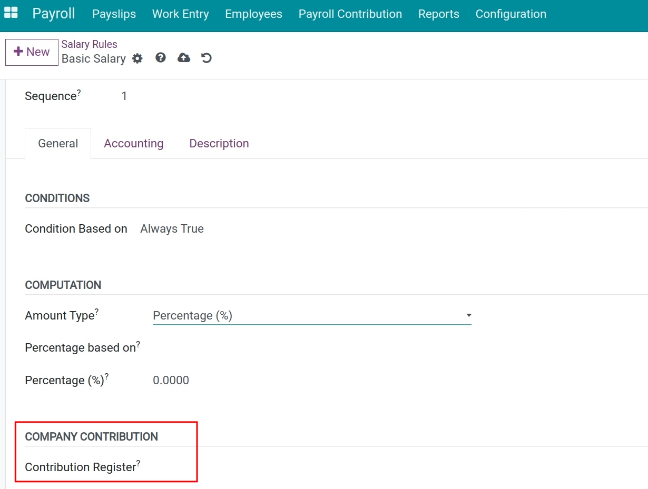
Task: Open the help question-mark icon in breadcrumb bar
Action: point(160,58)
